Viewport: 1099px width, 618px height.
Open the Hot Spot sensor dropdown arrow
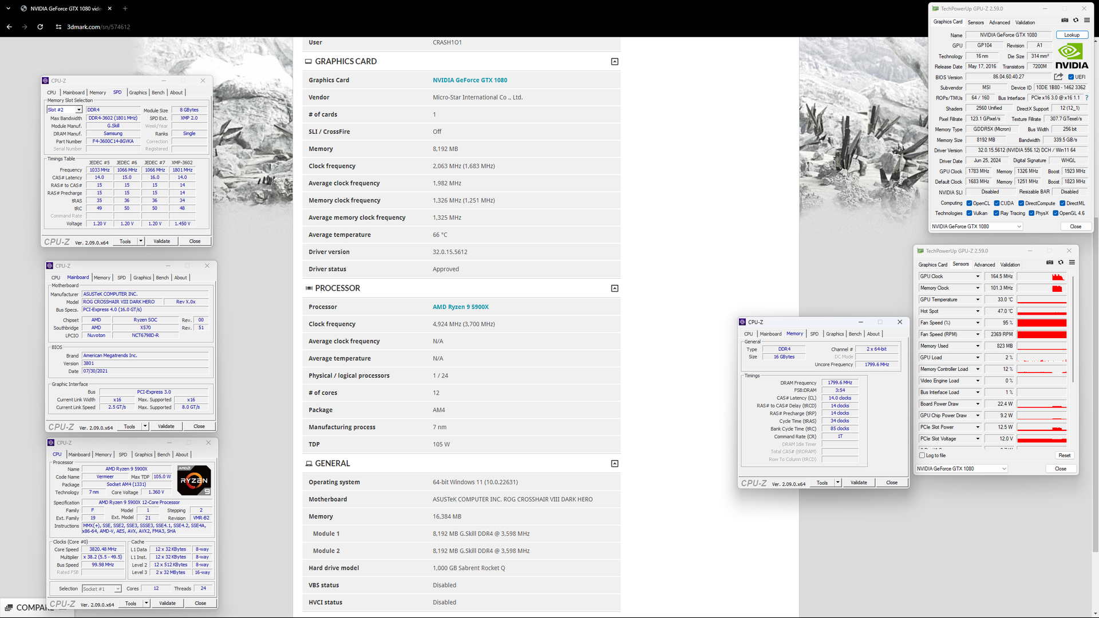[x=978, y=311]
